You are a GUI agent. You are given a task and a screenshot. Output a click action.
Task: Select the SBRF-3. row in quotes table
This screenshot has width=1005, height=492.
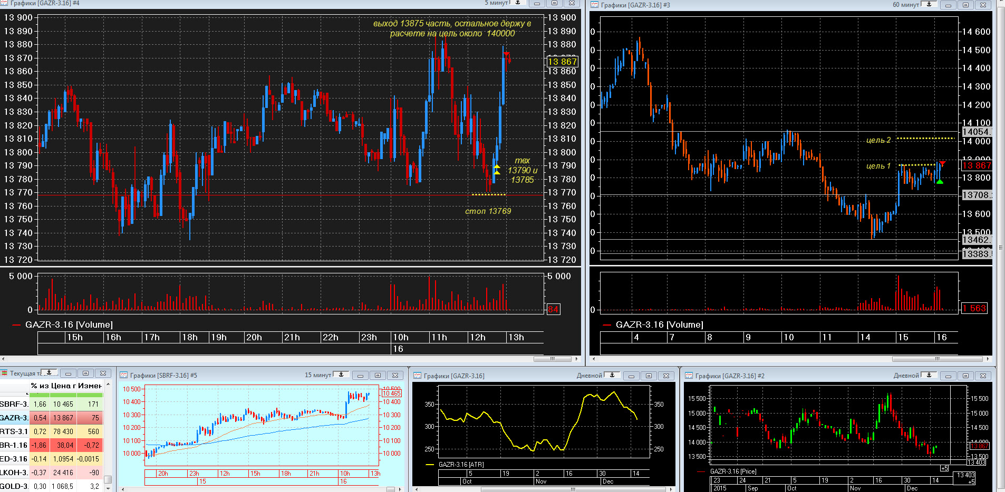click(51, 404)
